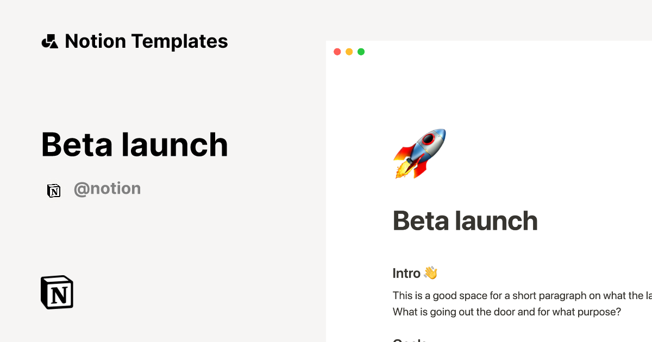Click the red traffic light in the window preview

click(x=337, y=51)
